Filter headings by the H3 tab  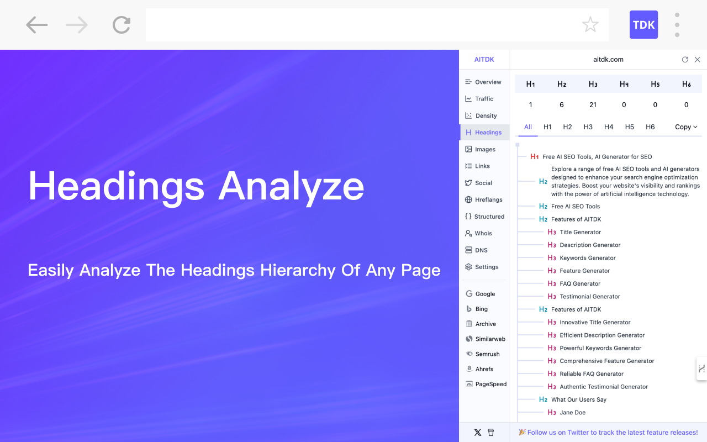point(588,127)
